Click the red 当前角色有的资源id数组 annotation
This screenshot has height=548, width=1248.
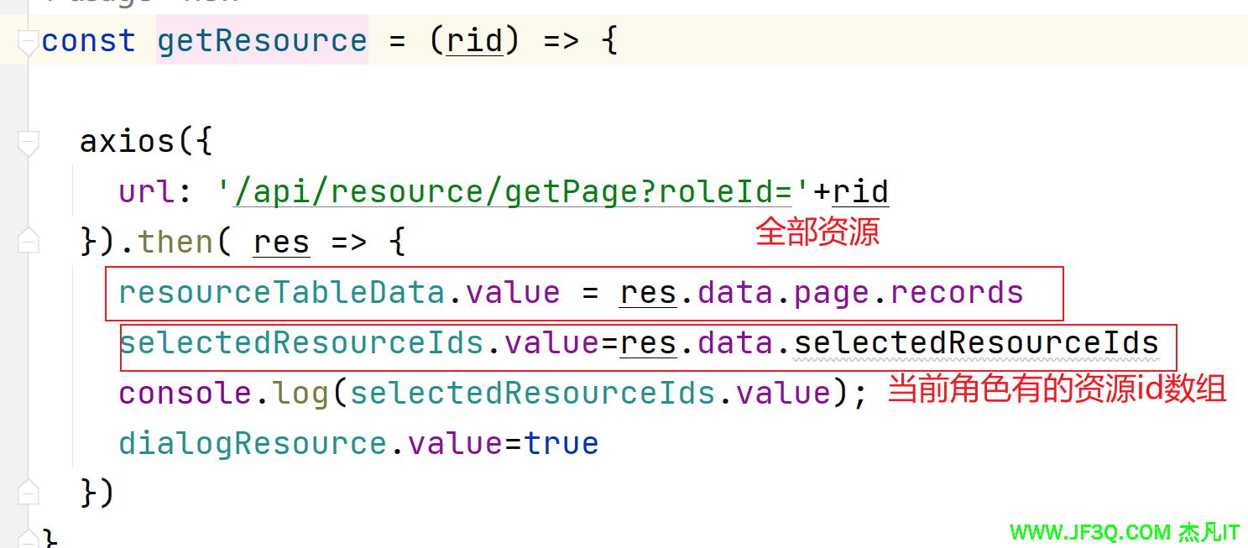[1057, 389]
